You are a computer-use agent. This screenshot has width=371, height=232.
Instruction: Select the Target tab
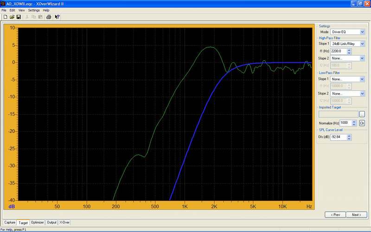point(23,223)
